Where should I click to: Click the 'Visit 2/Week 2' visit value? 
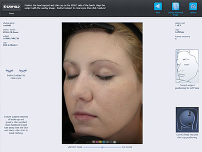[10, 45]
